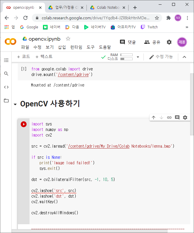Screen dimensions: 194x233
Task: View site security lock icon
Action: click(37, 18)
